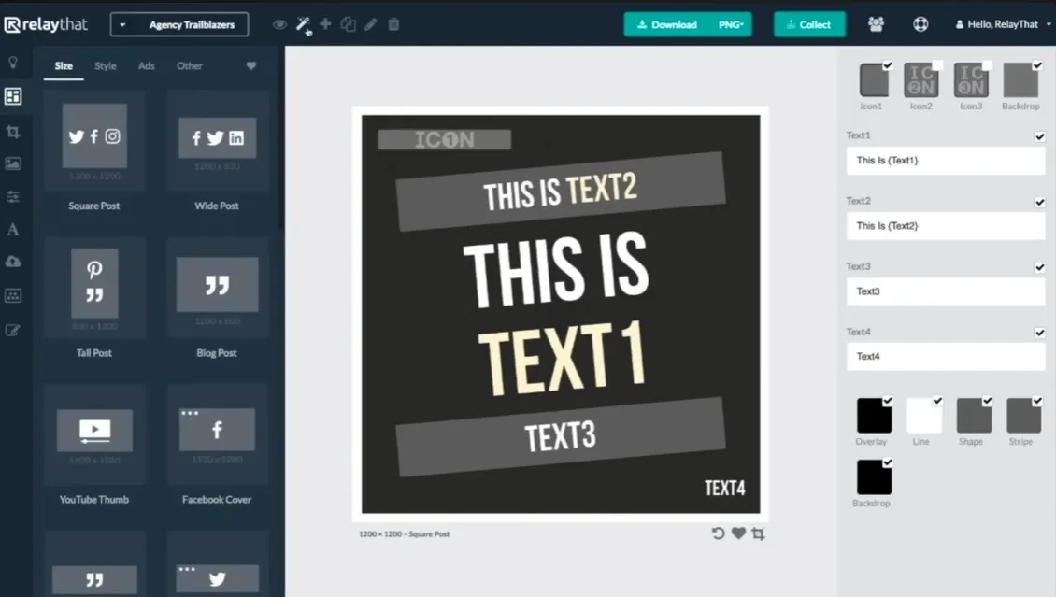Screen dimensions: 1056x597
Task: Click the Text2 input field
Action: 946,226
